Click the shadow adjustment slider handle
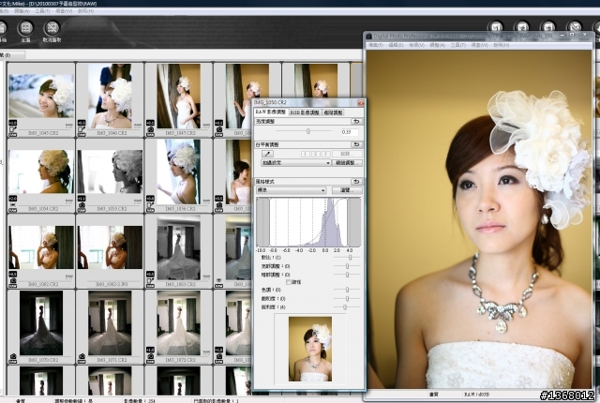600x403 pixels. [348, 275]
